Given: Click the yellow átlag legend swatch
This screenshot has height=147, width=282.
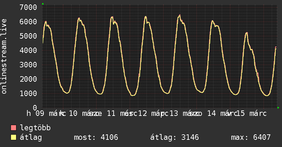Looking at the screenshot, I should click(14, 137).
